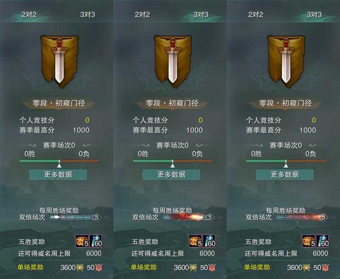Click the sword banner emblem in right panel
340x279 pixels.
(x=286, y=61)
